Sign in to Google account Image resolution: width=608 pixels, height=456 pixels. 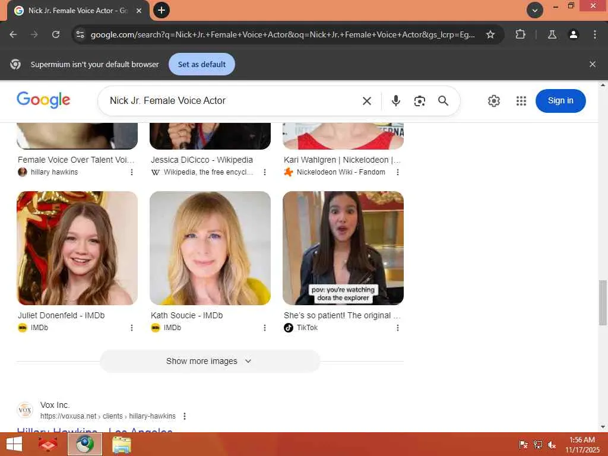tap(560, 101)
